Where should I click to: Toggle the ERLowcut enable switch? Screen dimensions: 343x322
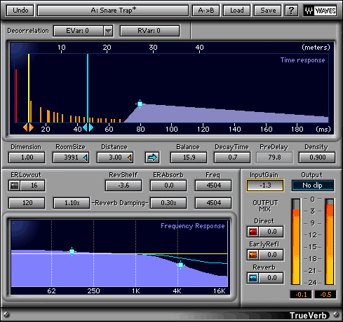coord(15,185)
